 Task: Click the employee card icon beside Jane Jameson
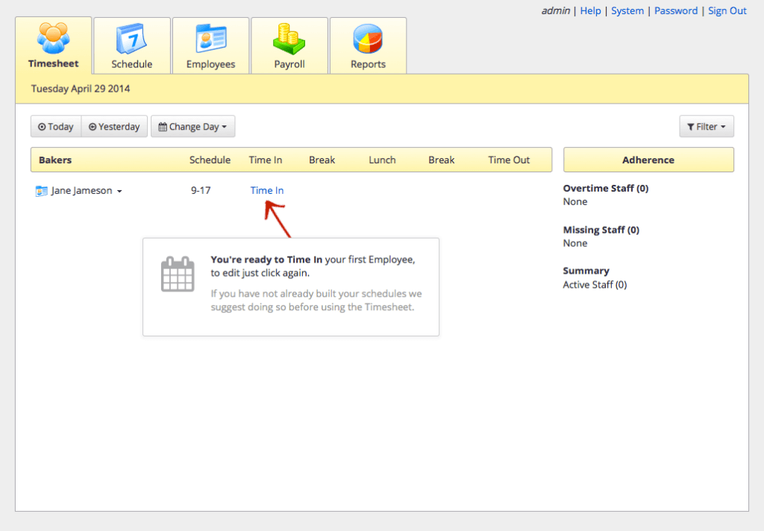(42, 191)
